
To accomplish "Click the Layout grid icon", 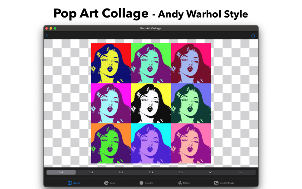I will [69, 183].
